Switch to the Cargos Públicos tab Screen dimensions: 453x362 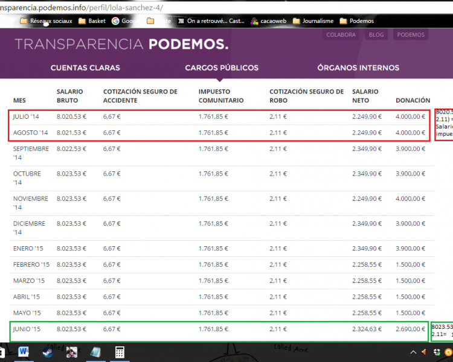click(x=222, y=68)
